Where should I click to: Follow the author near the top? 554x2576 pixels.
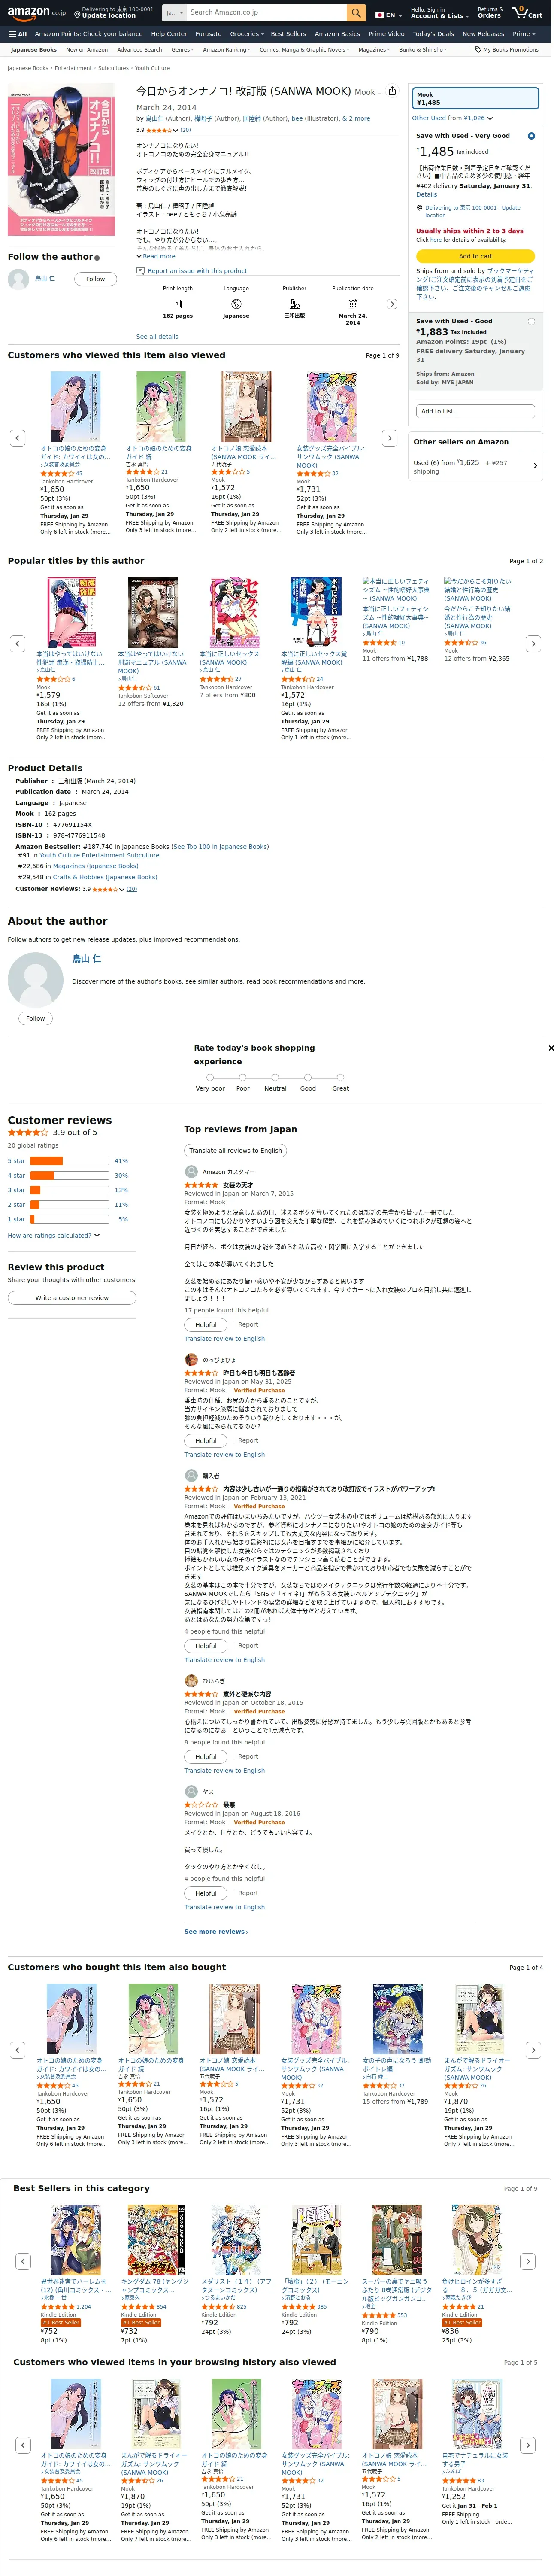point(95,279)
